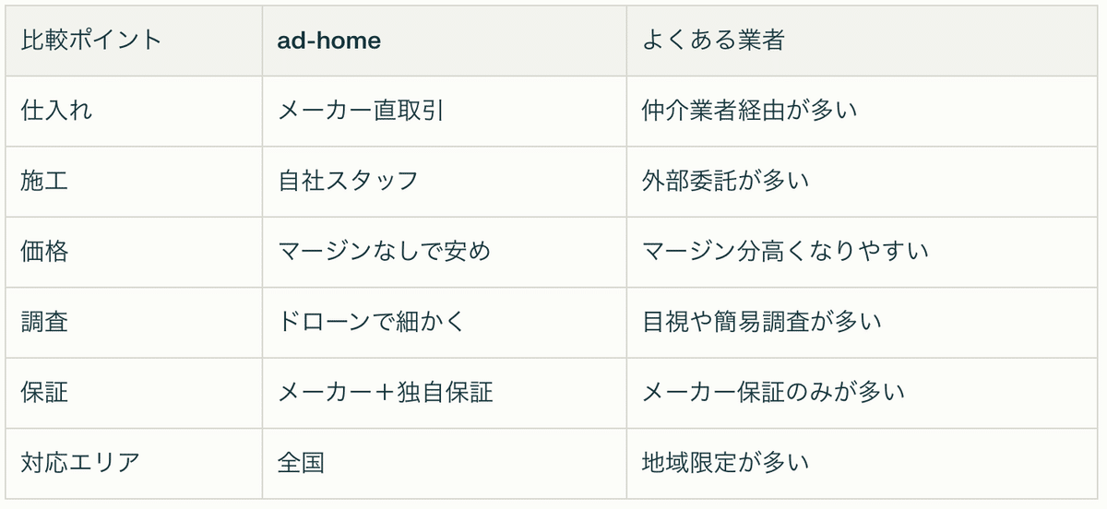Select the マージン分高くなりやすい cell
This screenshot has width=1107, height=509.
785,251
